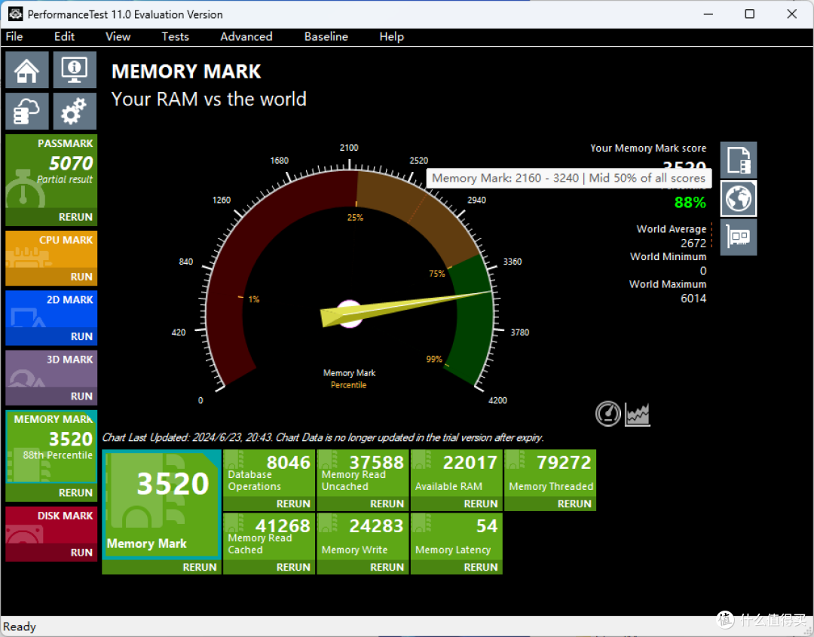The width and height of the screenshot is (814, 637).
Task: Rerun Memory Mark in the sidebar
Action: click(75, 493)
